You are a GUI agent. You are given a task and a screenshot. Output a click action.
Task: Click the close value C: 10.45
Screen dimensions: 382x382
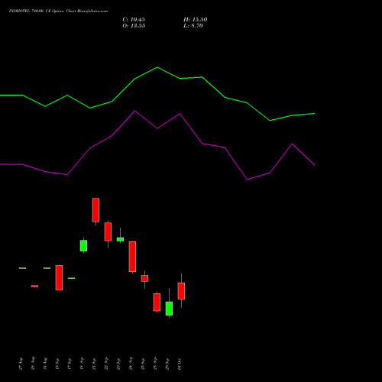(x=134, y=20)
